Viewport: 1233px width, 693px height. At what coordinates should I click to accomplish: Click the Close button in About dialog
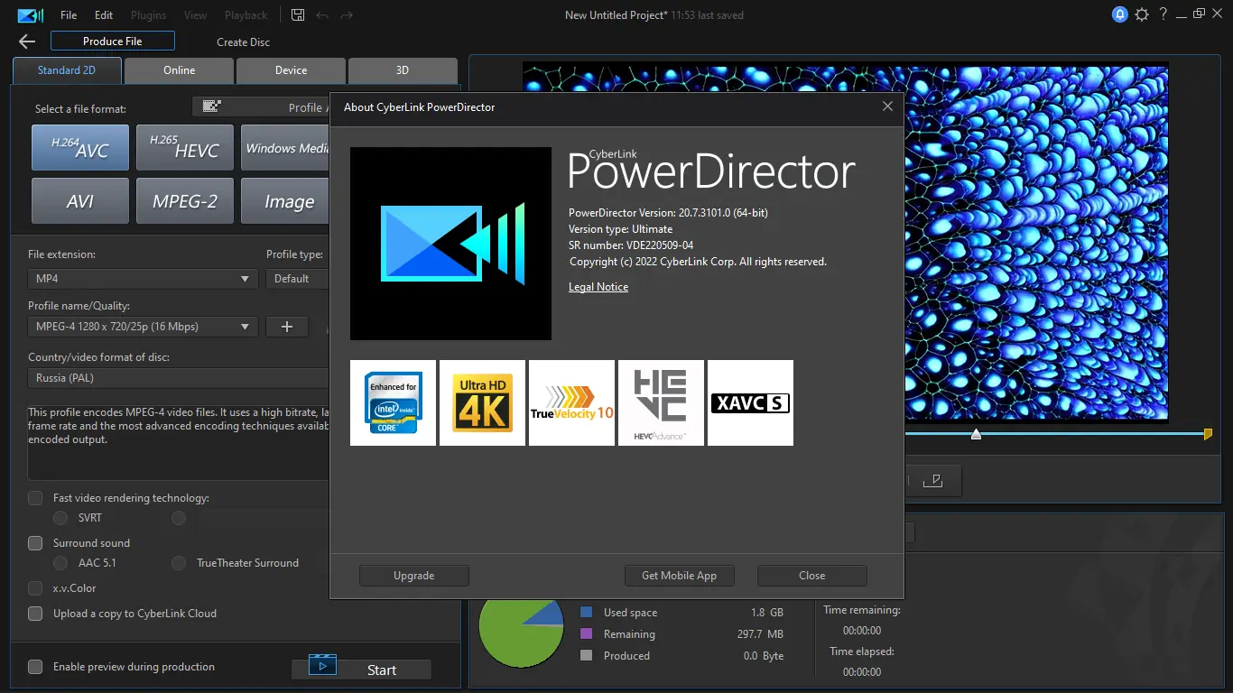812,576
